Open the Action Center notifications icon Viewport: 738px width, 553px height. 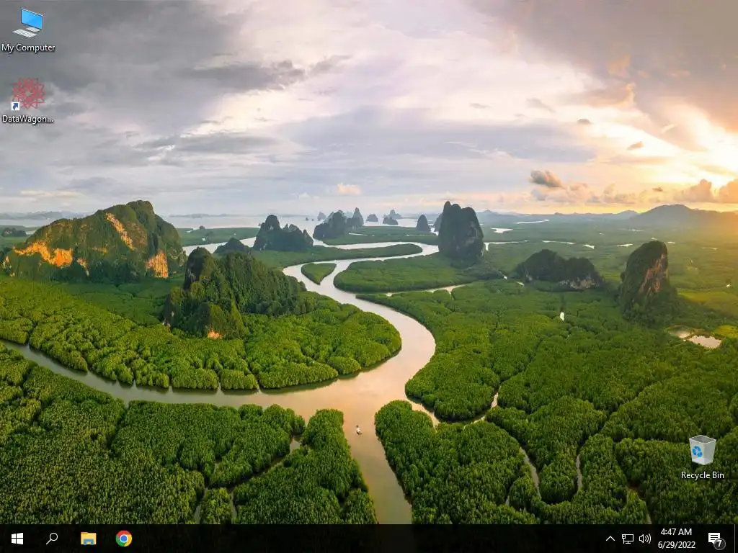[716, 539]
